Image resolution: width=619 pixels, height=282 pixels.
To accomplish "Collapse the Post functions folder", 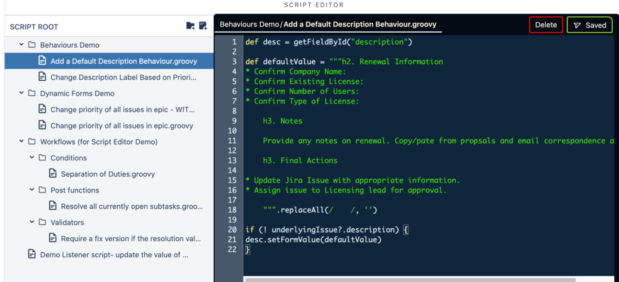I will (x=32, y=190).
